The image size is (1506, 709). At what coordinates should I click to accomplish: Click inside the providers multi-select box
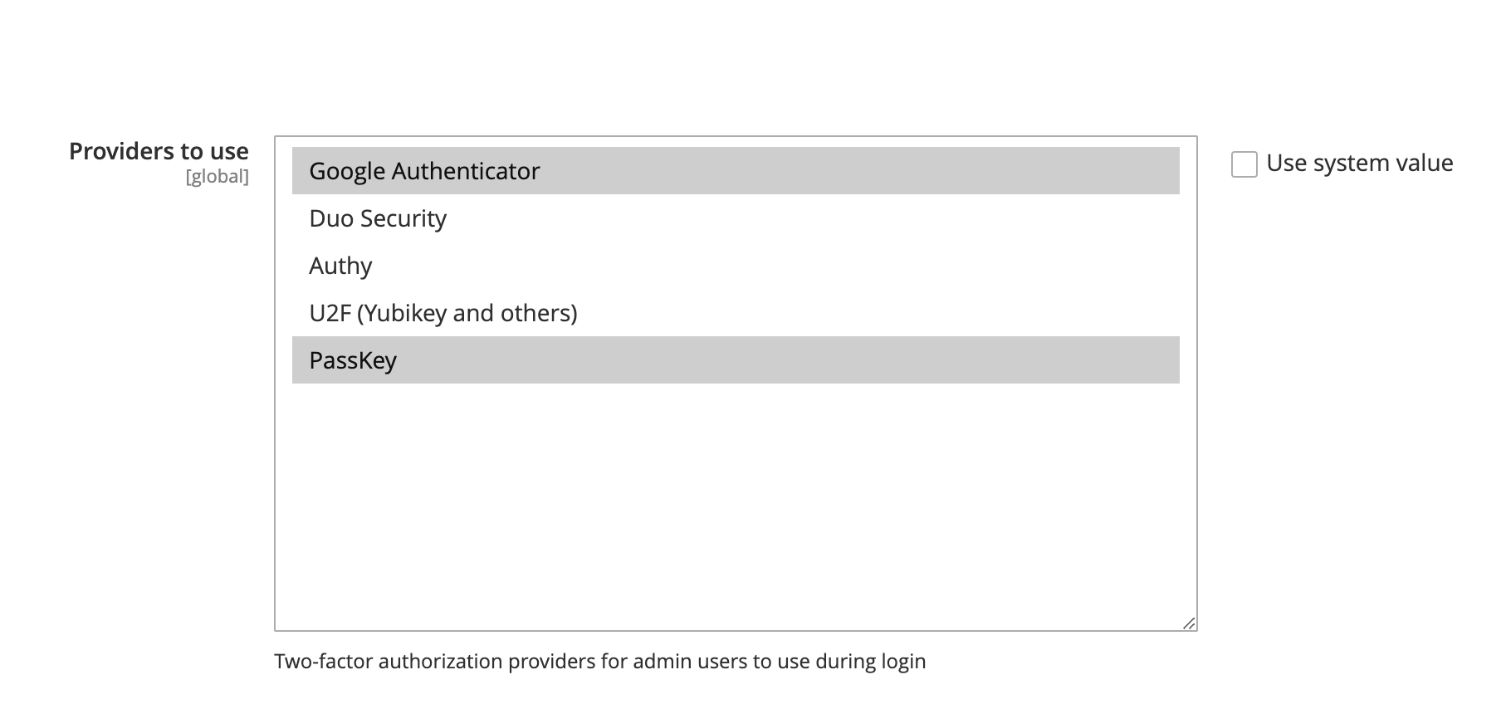(x=735, y=498)
